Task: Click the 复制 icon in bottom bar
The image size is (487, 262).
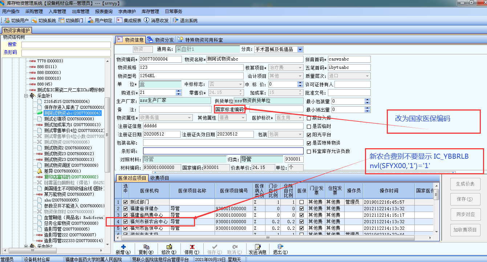Action: click(146, 247)
